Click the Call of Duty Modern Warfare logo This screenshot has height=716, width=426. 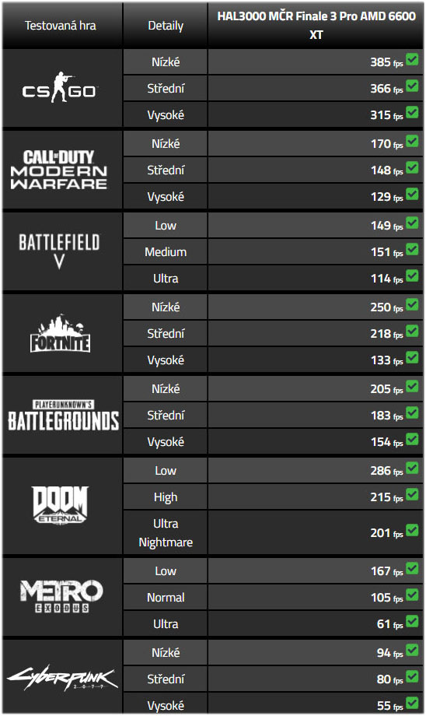point(59,170)
